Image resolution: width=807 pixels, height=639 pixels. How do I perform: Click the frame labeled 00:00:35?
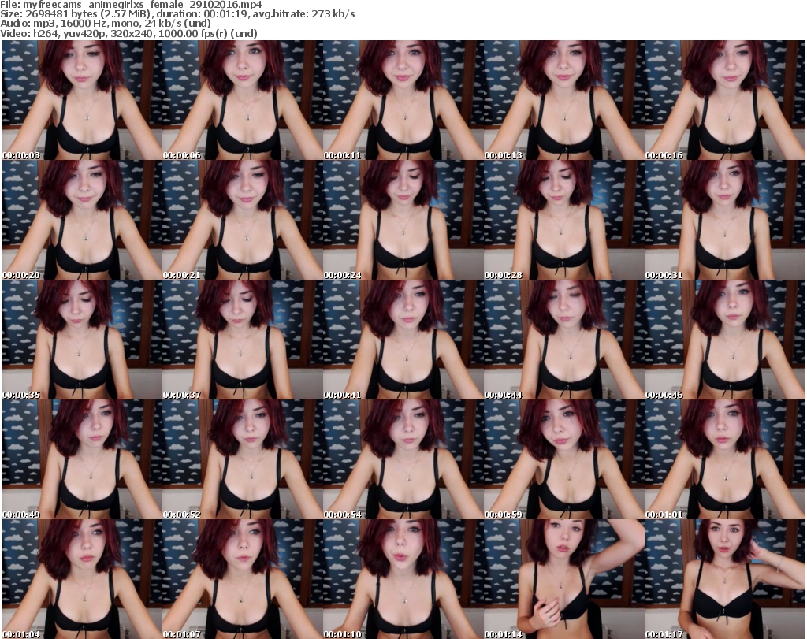coord(81,340)
